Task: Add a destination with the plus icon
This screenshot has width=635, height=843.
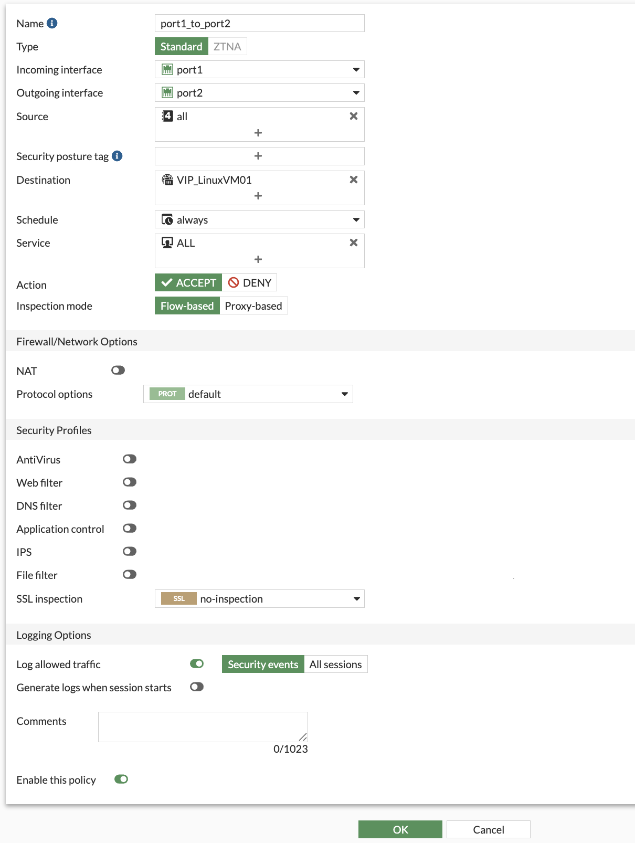Action: pos(258,196)
